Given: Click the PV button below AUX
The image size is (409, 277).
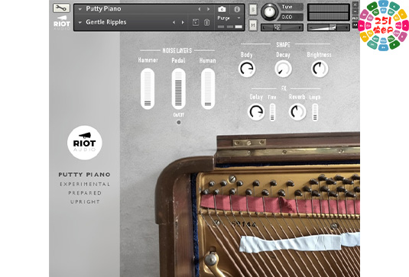Looking at the screenshot, I should [x=355, y=25].
